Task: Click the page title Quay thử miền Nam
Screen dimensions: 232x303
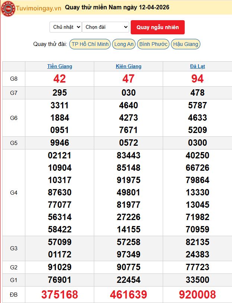Action: click(117, 7)
